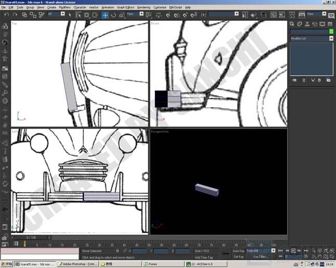
Task: Open Key Filters
Action: click(x=260, y=257)
